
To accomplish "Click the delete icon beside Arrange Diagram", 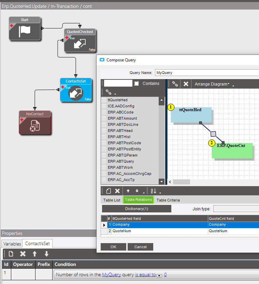I will point(186,84).
